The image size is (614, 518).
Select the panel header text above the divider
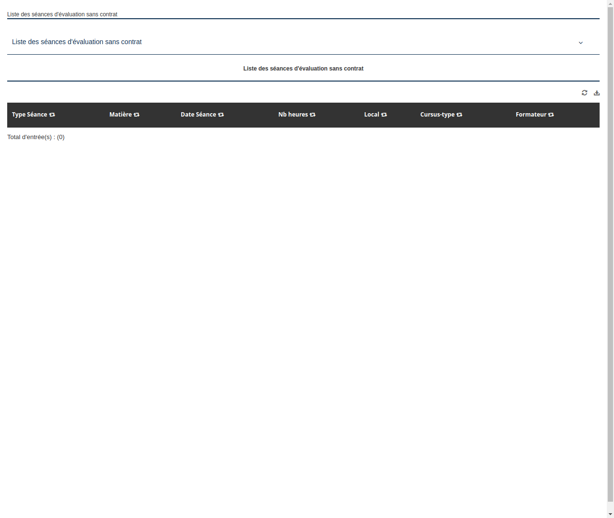[77, 42]
